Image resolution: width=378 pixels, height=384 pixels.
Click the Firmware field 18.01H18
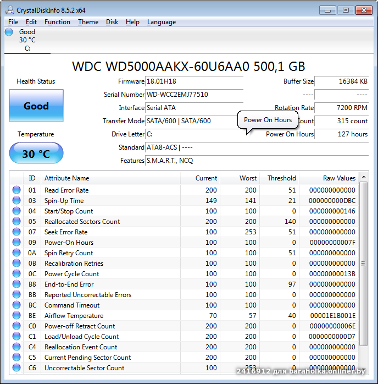[194, 81]
